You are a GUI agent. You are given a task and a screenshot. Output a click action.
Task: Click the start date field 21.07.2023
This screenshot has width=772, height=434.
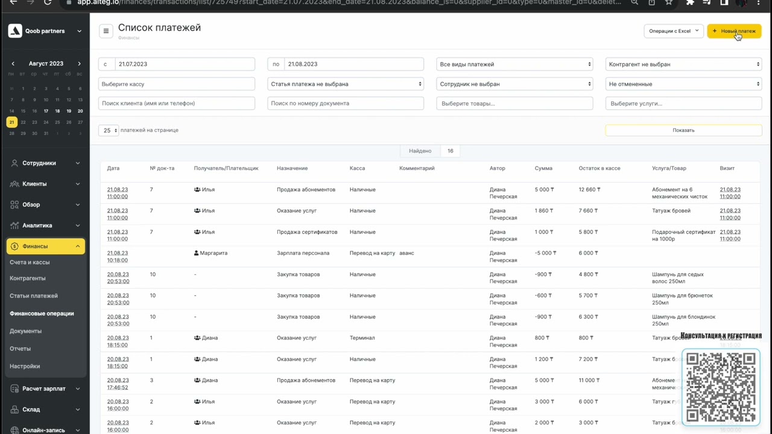[185, 64]
